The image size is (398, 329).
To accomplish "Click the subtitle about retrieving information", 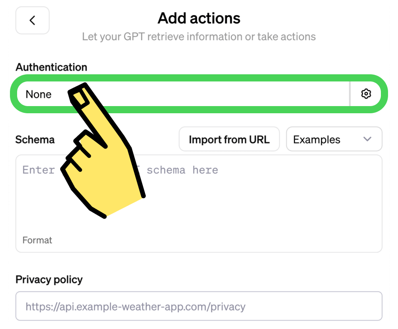I will (199, 37).
